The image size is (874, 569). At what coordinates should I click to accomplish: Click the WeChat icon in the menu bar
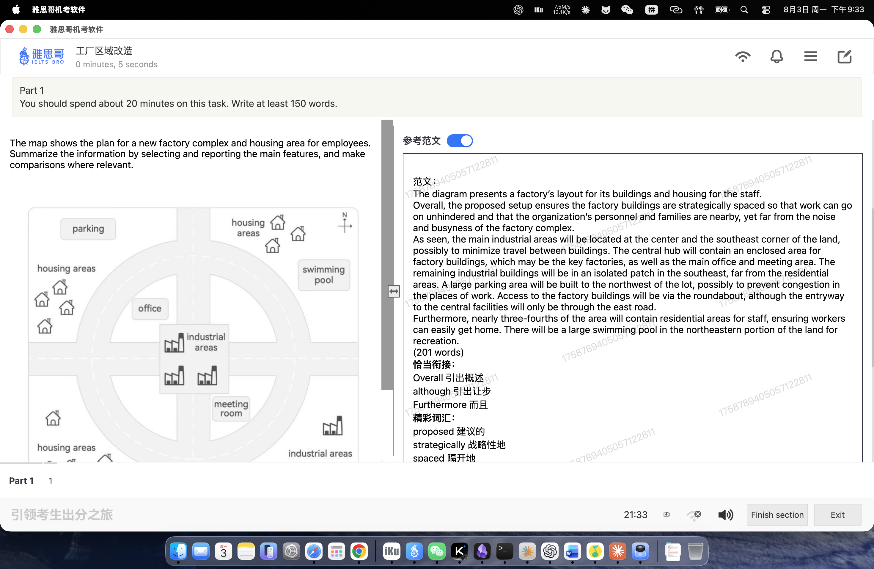point(627,10)
